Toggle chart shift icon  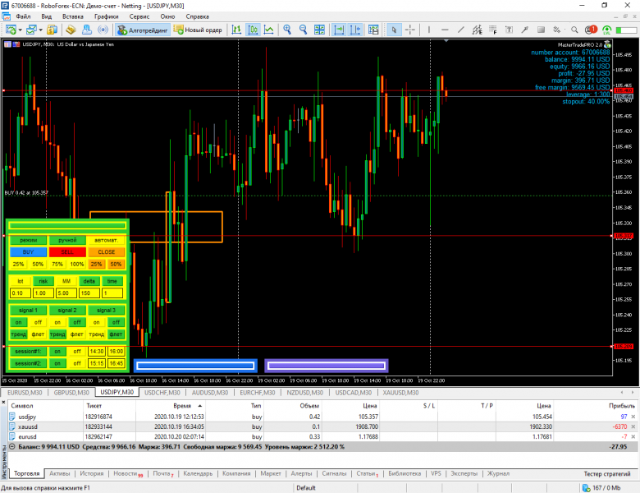coord(355,30)
